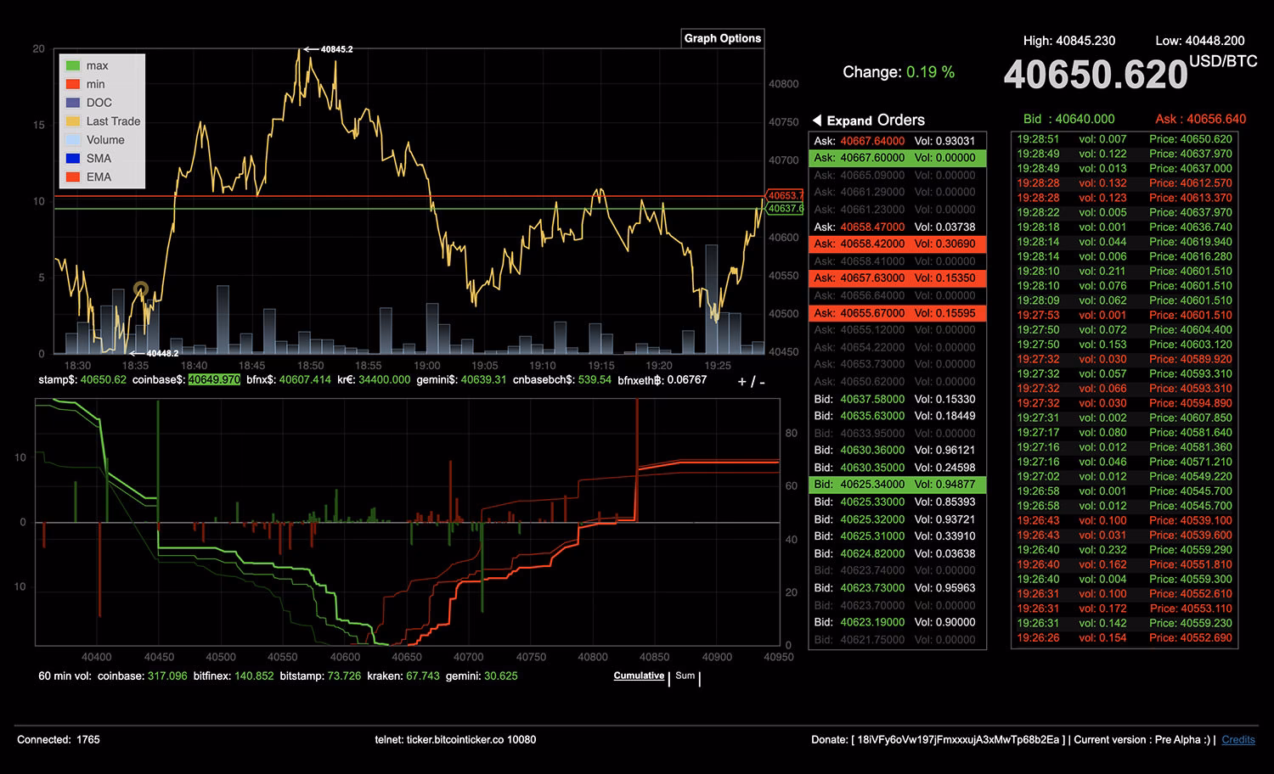This screenshot has width=1274, height=774.
Task: Toggle the coinbase$ price feed
Action: (159, 380)
